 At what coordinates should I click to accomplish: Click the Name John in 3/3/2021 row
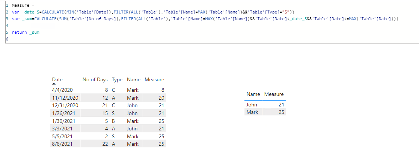click(x=132, y=129)
